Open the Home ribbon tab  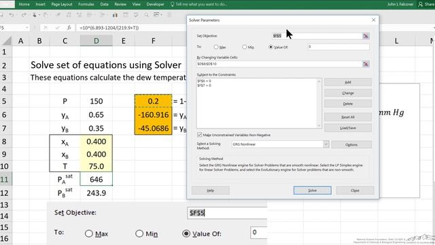[24, 4]
